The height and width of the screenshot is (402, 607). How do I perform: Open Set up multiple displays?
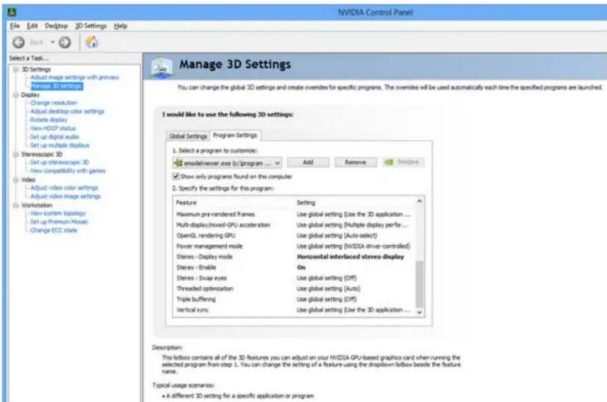59,146
